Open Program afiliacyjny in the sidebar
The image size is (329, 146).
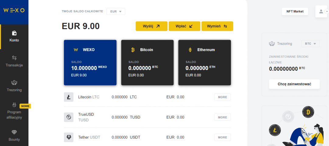(14, 110)
